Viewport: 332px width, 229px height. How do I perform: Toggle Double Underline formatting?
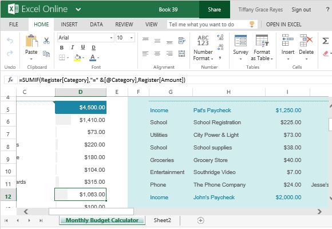coord(93,48)
